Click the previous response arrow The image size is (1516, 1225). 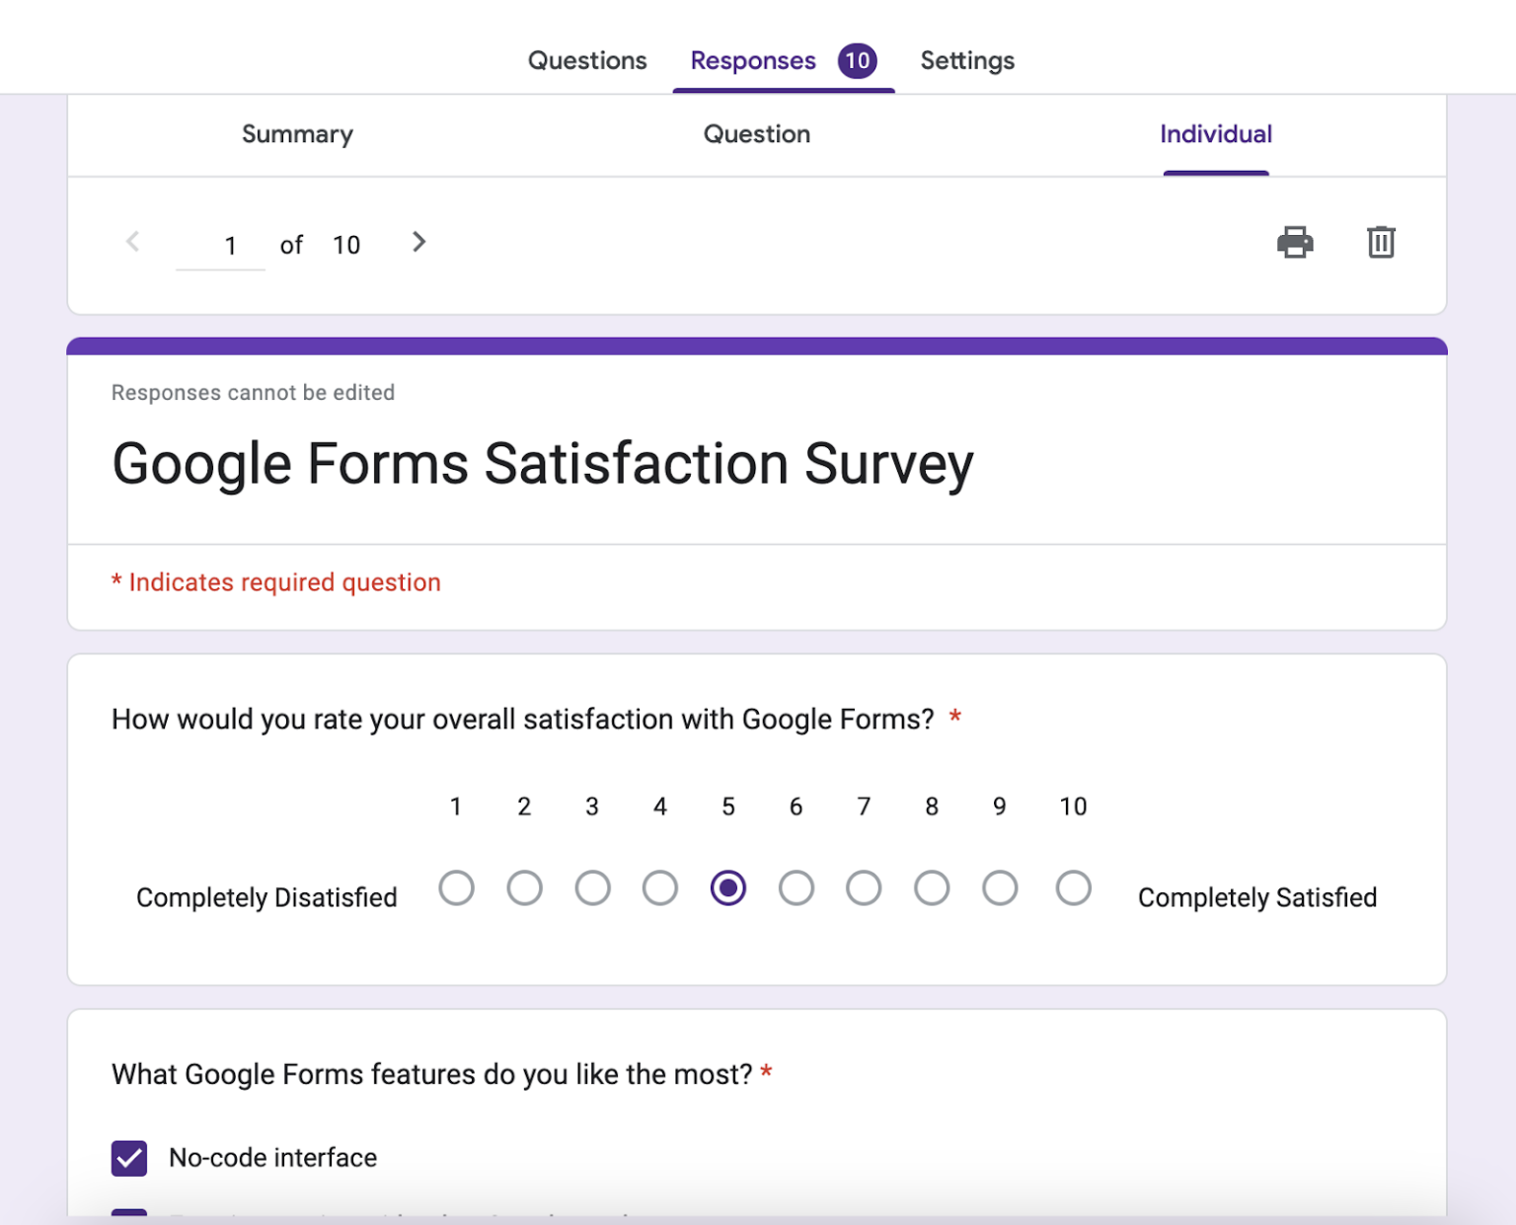click(133, 242)
